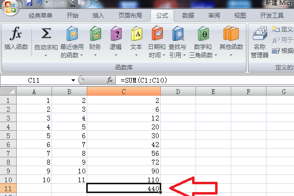Click the Save icon in quick access toolbar
Screen dimensions: 294x196
coord(29,2)
